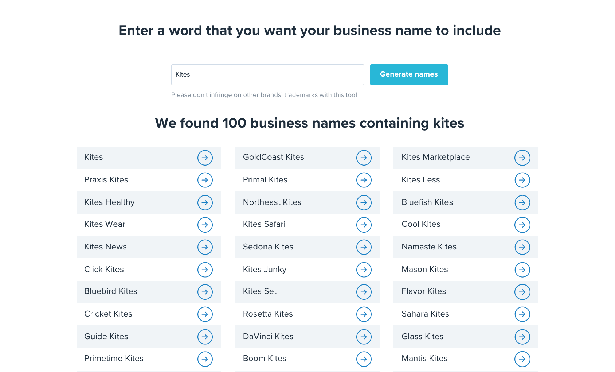
Task: Click the business name word input field
Action: 267,75
